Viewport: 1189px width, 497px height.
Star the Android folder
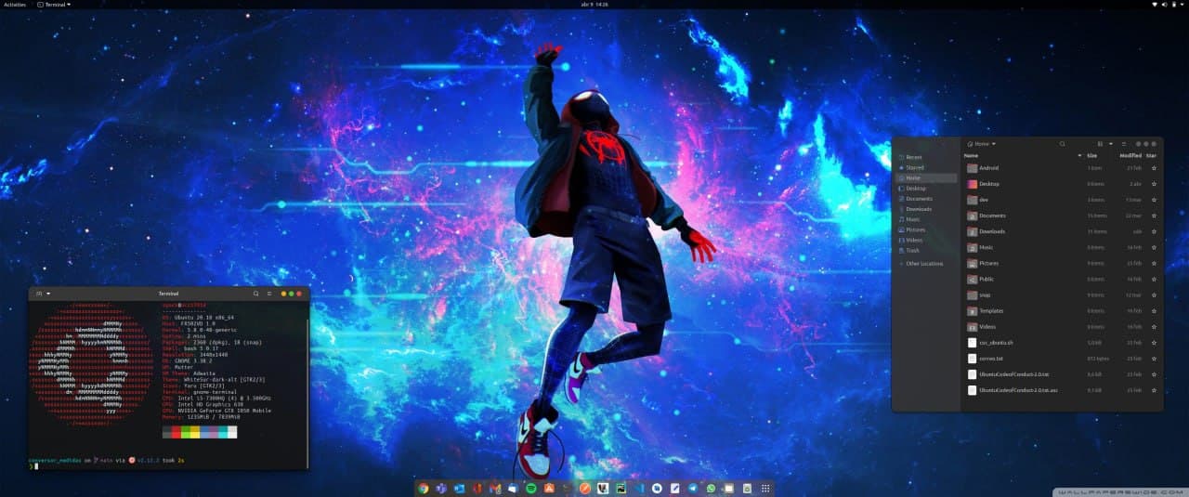click(1154, 168)
